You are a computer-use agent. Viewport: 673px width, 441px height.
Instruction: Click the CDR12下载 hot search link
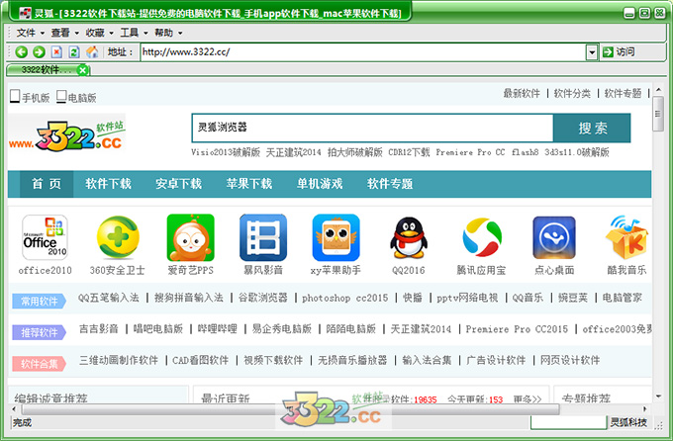[409, 152]
